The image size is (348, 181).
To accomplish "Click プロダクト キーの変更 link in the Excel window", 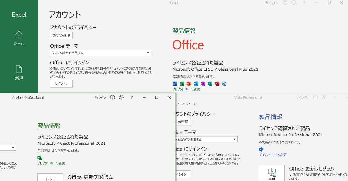I will [186, 89].
